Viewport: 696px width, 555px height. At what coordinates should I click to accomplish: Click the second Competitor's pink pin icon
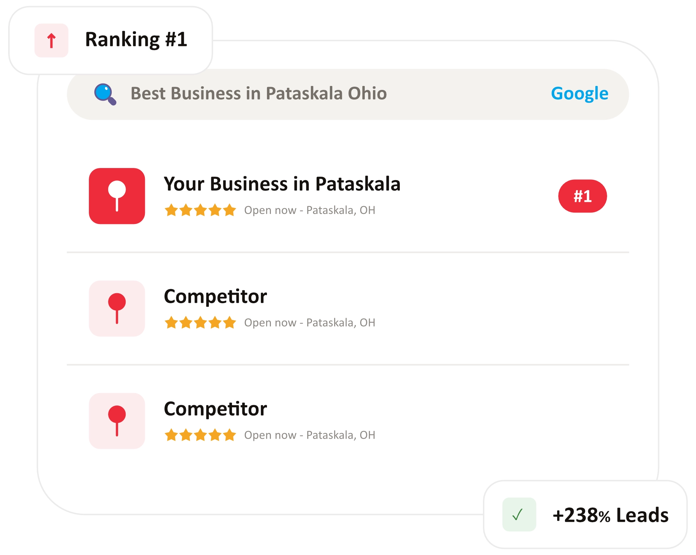pos(117,421)
